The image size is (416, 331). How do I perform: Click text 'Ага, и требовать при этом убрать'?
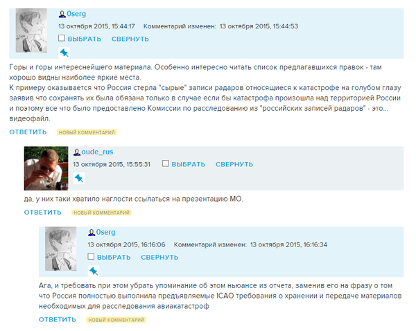click(x=96, y=286)
